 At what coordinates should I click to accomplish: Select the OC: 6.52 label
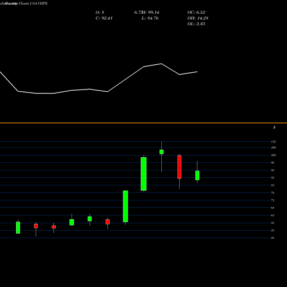(196, 13)
